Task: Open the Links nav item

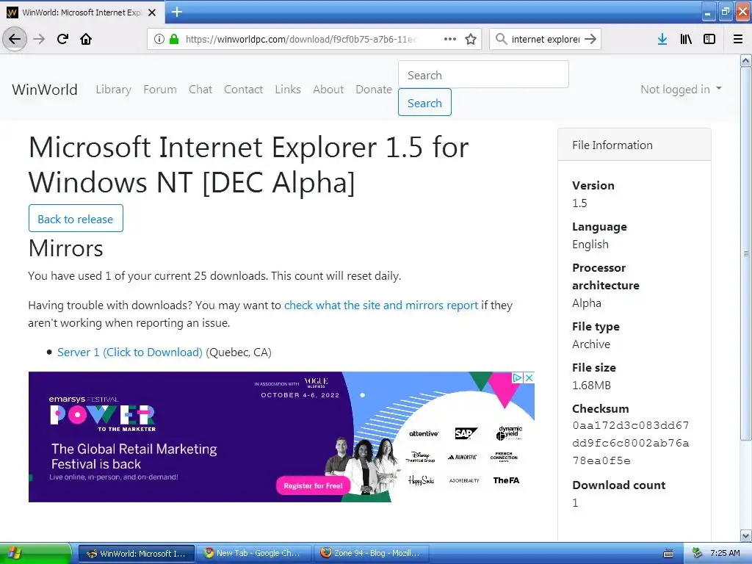Action: (288, 89)
